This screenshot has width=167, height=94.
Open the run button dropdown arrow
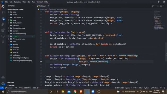155,6
